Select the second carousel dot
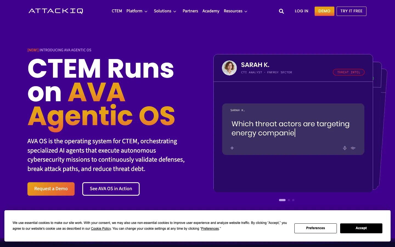395x247 pixels. [x=289, y=200]
